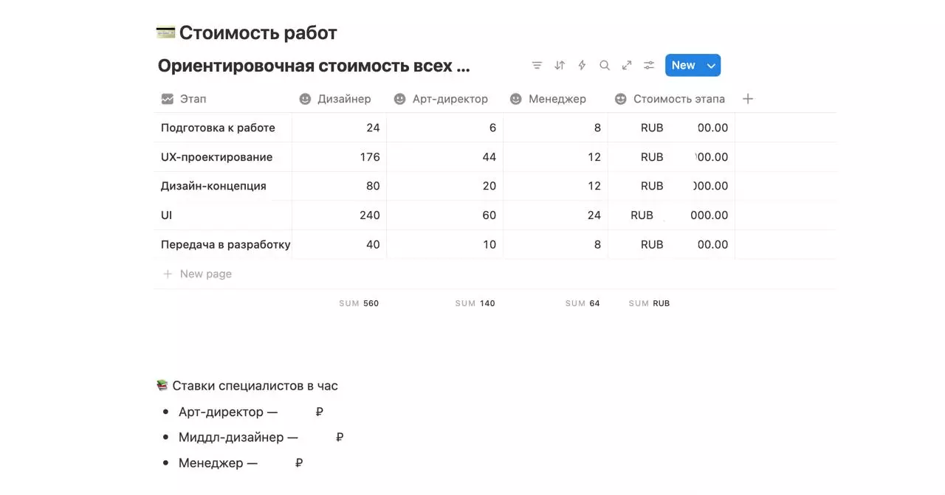Select Дизайнер cell value 24
945x495 pixels.
click(340, 128)
